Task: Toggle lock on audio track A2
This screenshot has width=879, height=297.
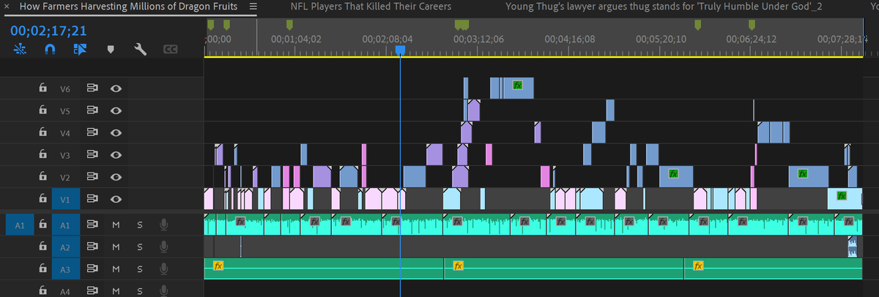Action: 43,247
